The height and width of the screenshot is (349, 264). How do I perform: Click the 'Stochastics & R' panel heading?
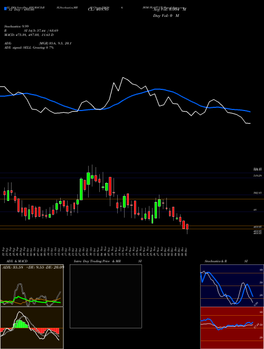tap(215, 261)
